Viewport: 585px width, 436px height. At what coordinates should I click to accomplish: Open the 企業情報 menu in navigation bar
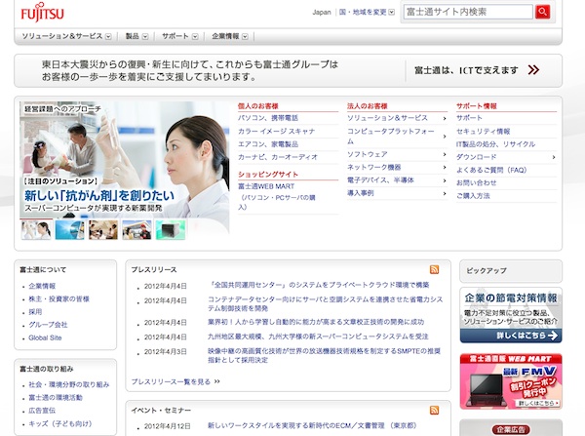point(231,36)
